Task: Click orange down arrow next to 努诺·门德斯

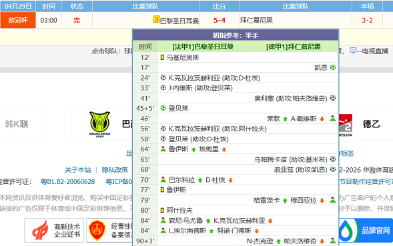Action: (257, 231)
